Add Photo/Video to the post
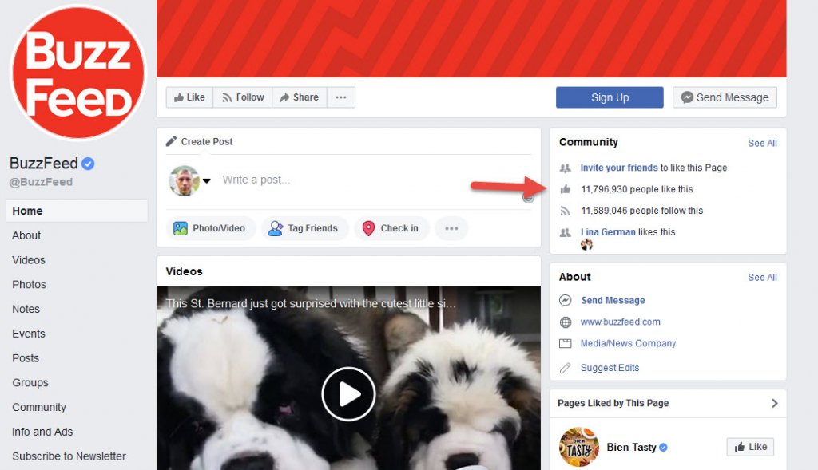Viewport: 818px width, 470px height. click(210, 228)
